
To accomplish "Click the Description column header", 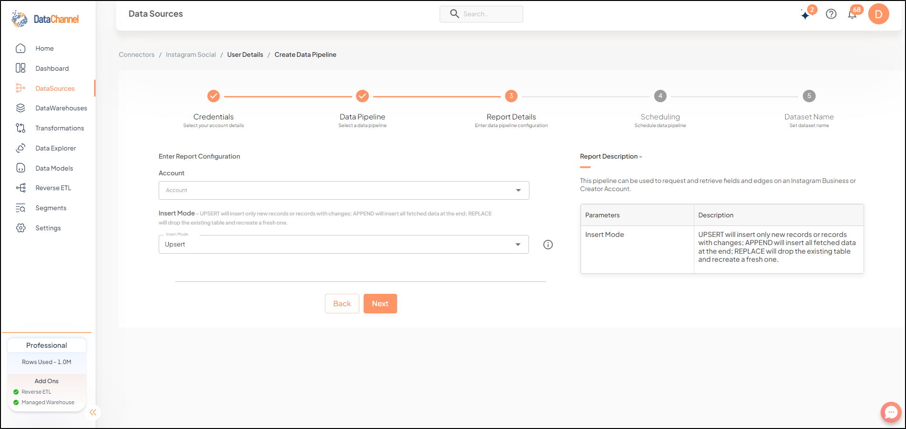I will tap(779, 215).
